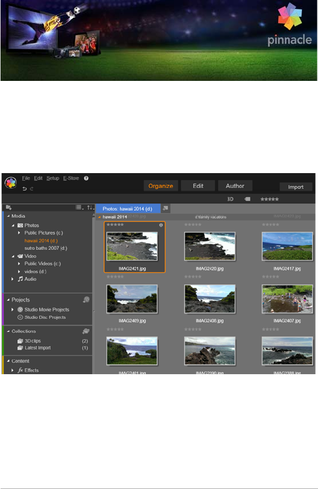Collapse the Media section
This screenshot has height=489, width=318.
click(8, 216)
